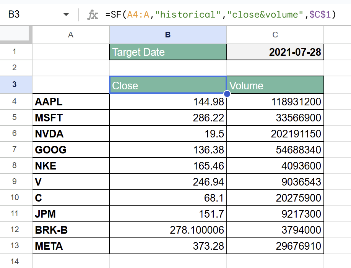Select column C header
The image size is (351, 268).
click(x=275, y=34)
